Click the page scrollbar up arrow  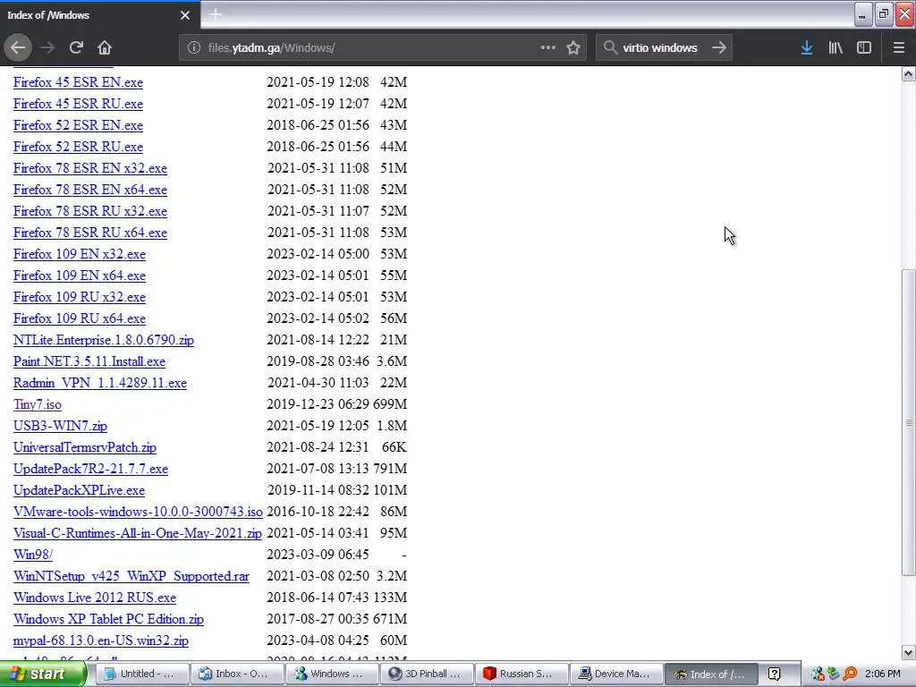tap(909, 73)
